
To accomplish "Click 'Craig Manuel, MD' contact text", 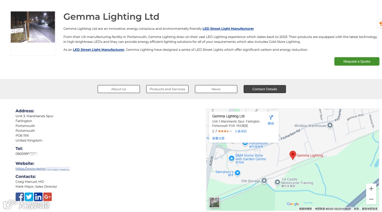I will click(30, 182).
